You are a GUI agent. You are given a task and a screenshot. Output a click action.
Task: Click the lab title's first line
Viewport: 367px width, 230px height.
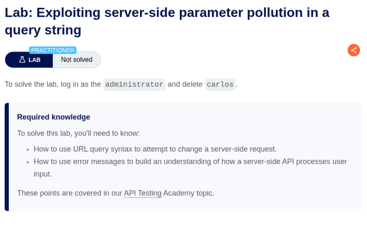pos(167,13)
